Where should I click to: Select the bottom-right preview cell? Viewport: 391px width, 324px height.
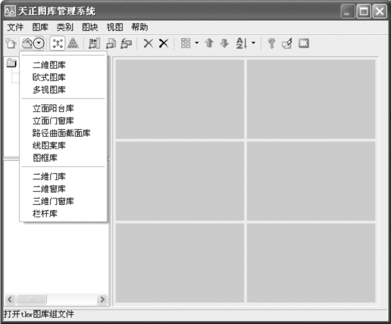pos(311,263)
